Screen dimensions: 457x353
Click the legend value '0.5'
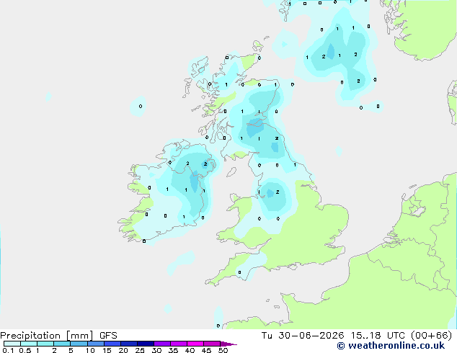[x=25, y=350]
